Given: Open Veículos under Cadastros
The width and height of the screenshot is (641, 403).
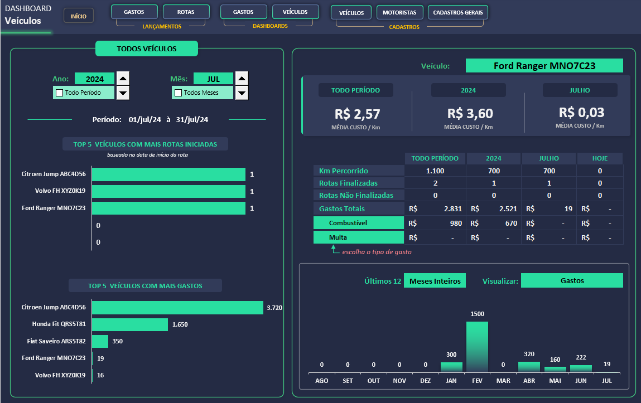Looking at the screenshot, I should 351,12.
